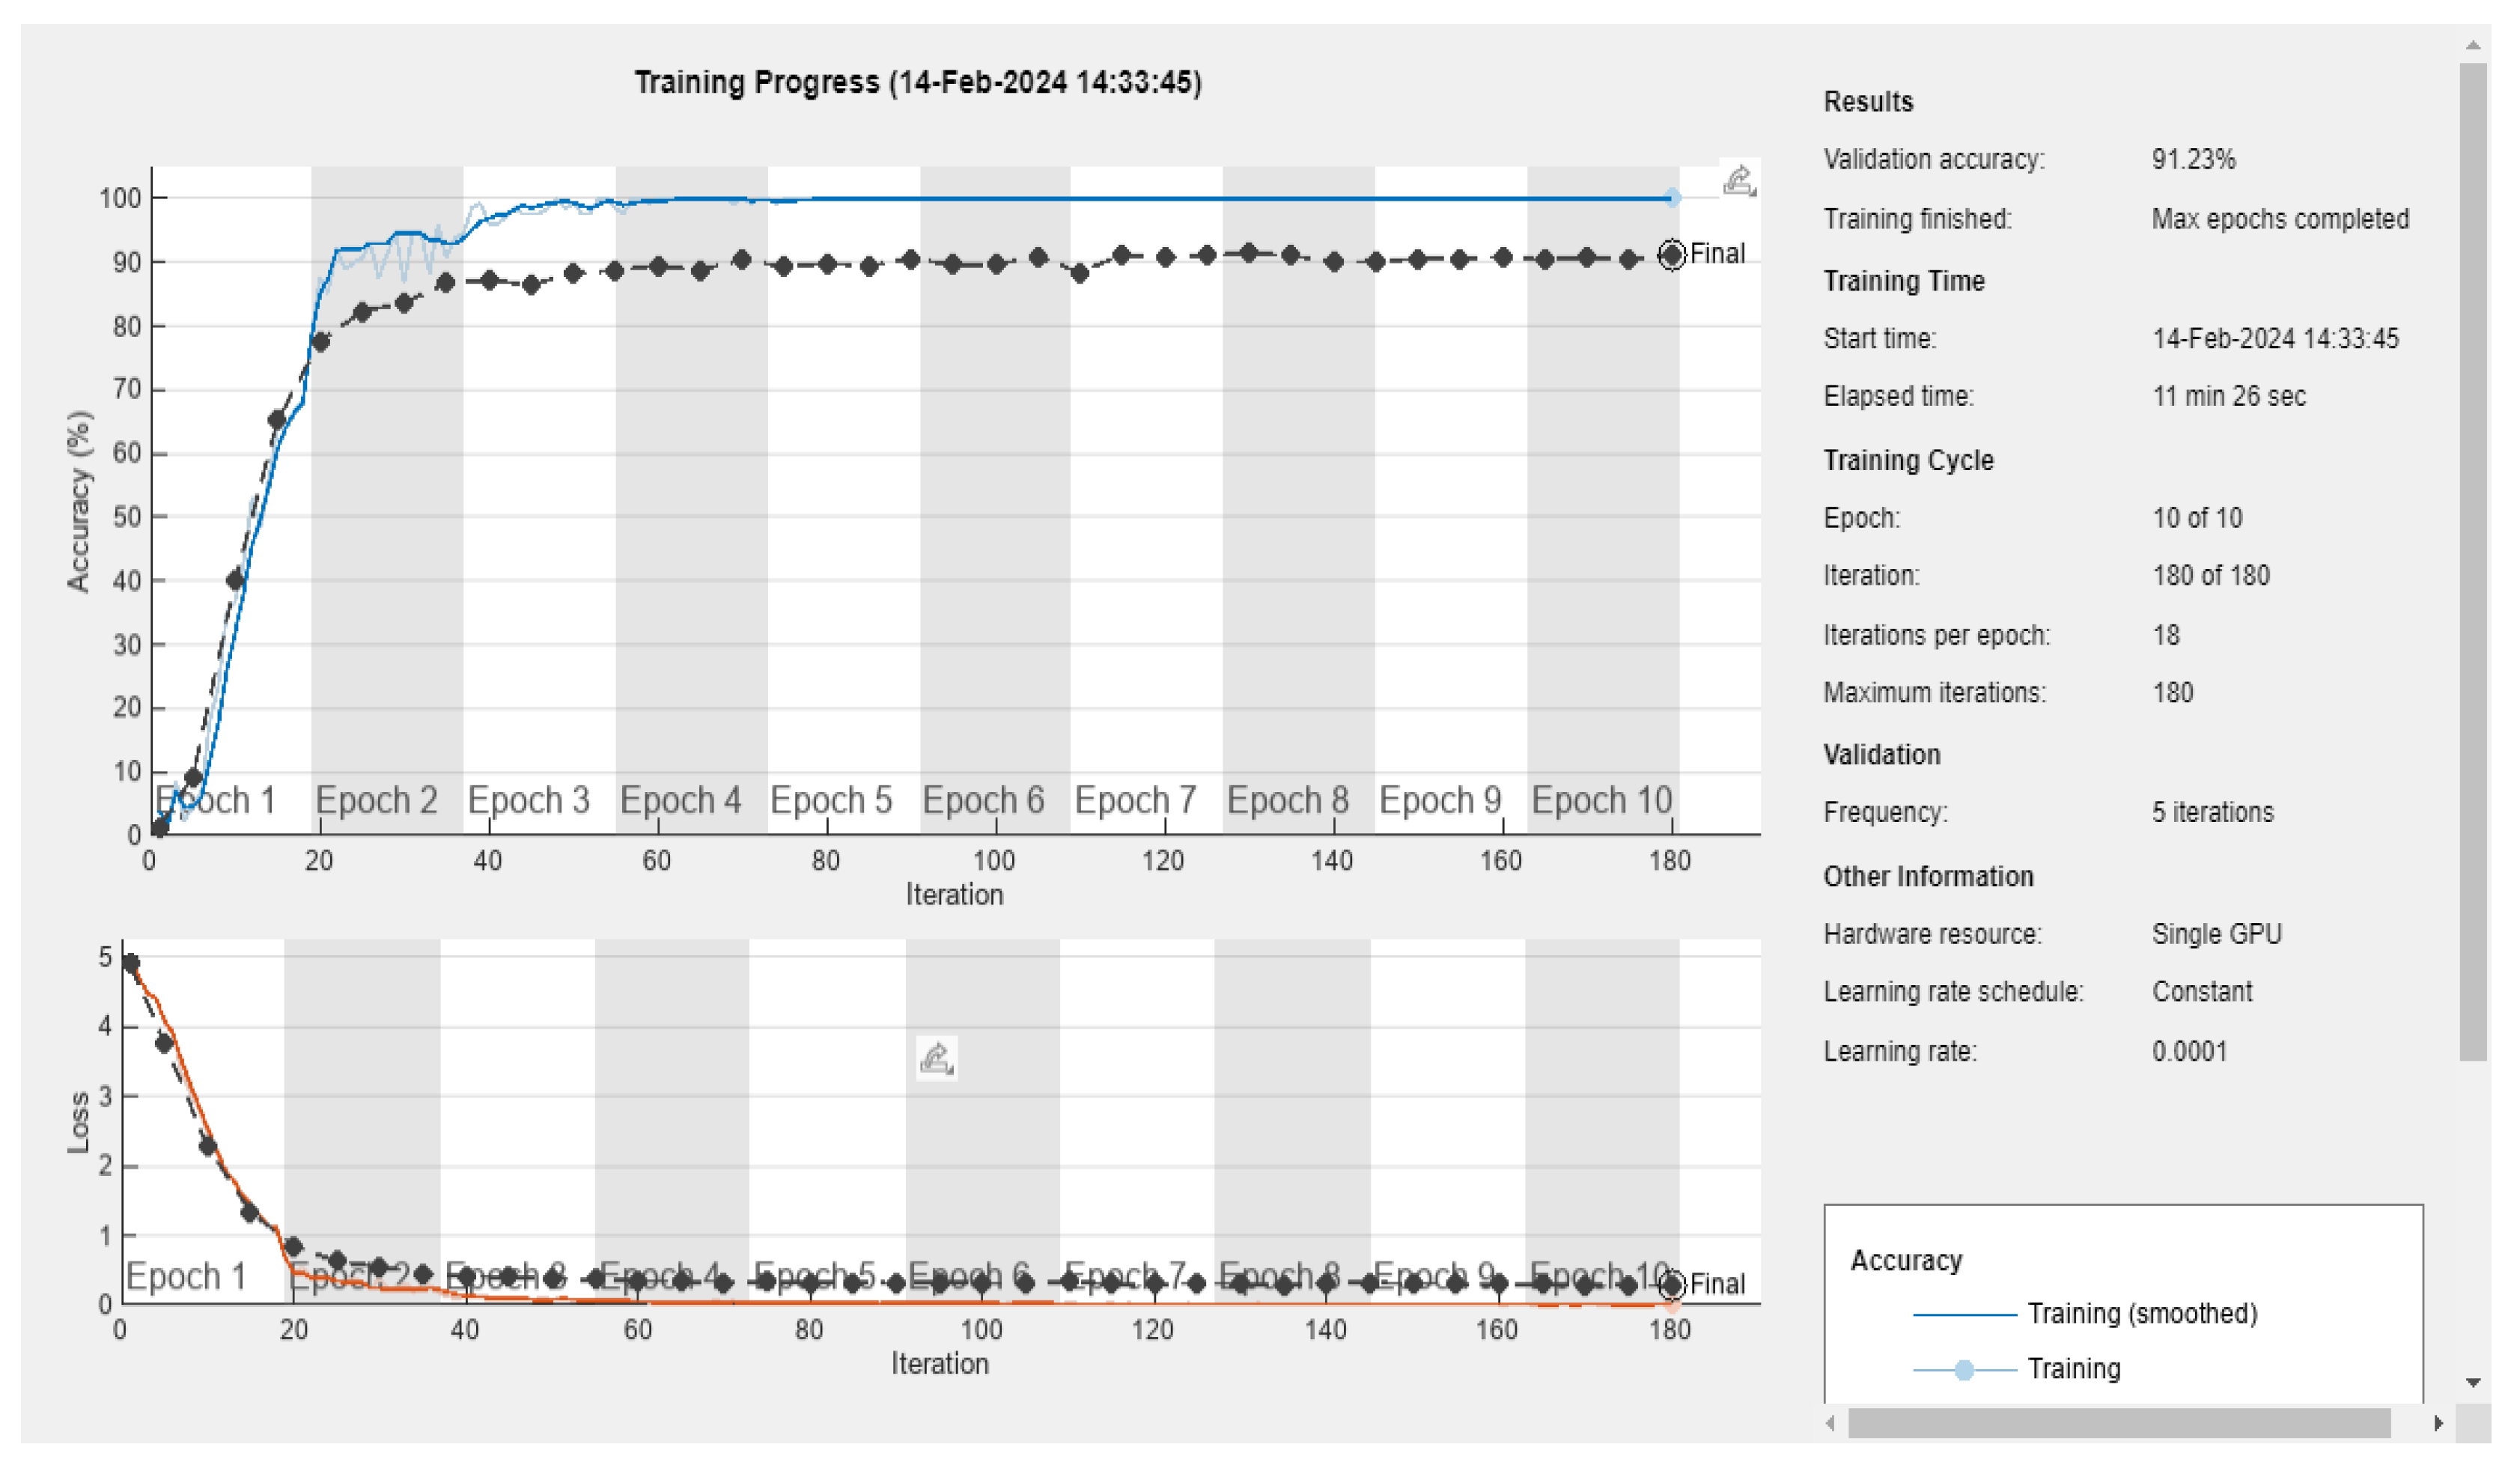This screenshot has width=2520, height=1483.
Task: Click the Other Information section heading
Action: (x=1928, y=877)
